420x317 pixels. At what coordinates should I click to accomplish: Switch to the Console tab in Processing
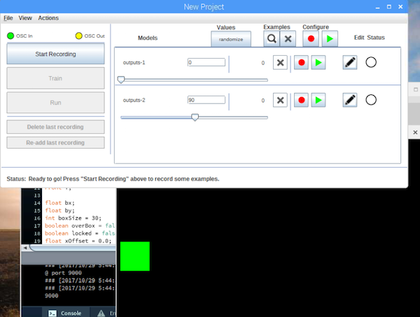pos(66,313)
